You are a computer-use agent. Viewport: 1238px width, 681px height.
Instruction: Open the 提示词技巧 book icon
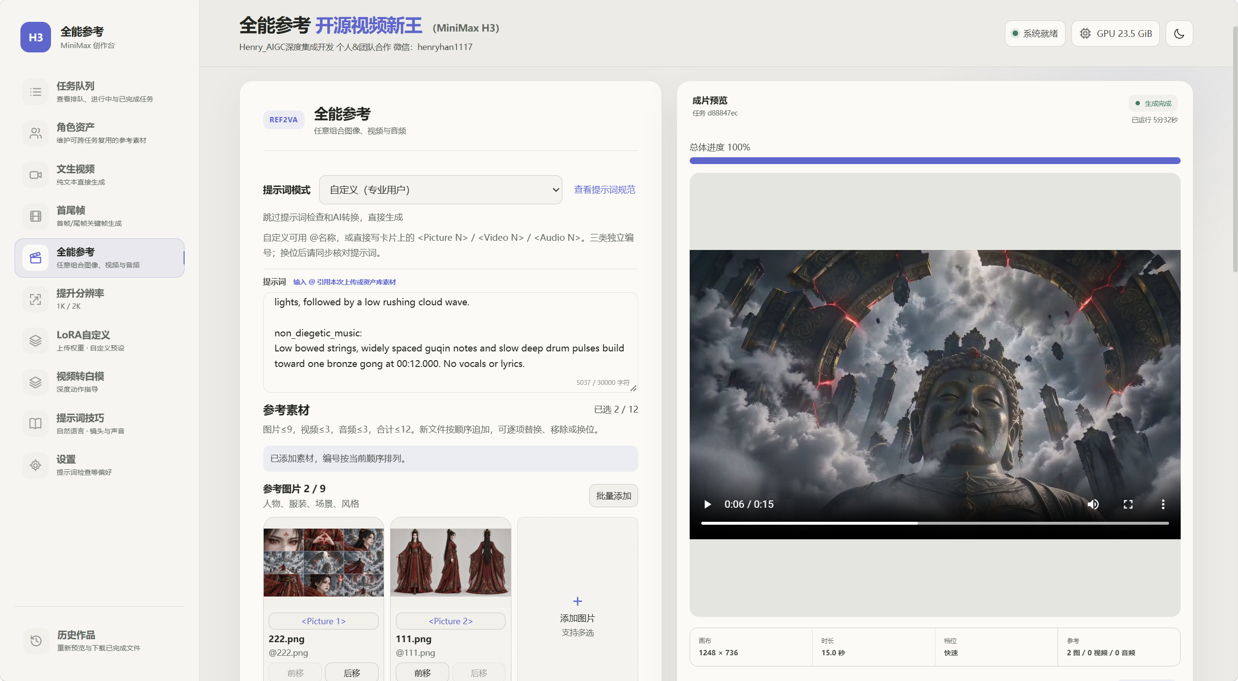coord(35,424)
